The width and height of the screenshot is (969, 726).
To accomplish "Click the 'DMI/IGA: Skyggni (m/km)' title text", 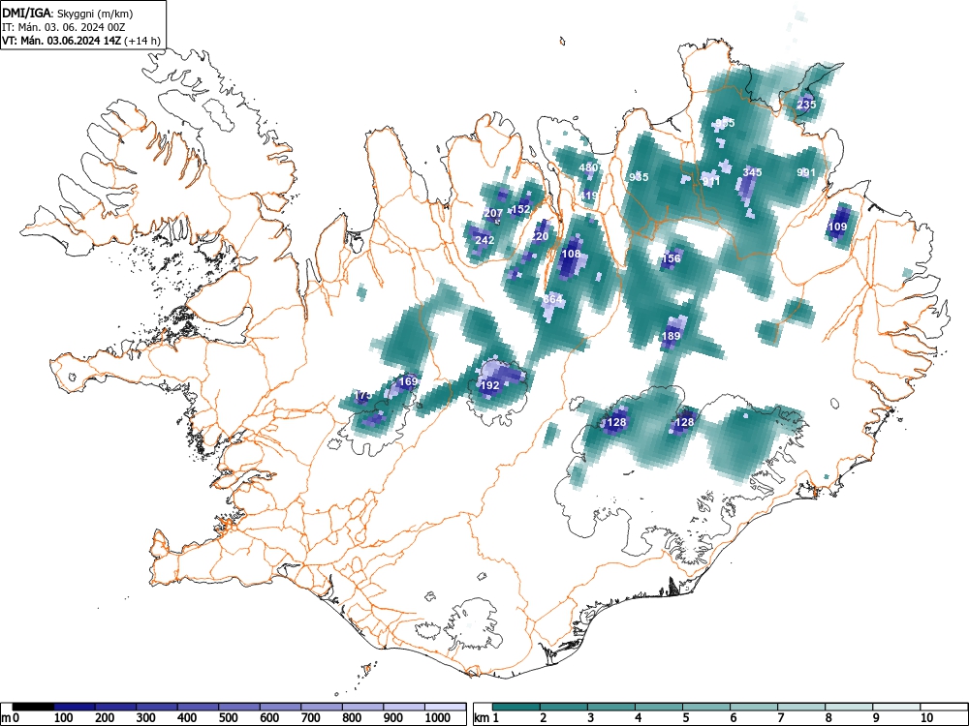I will tap(68, 13).
